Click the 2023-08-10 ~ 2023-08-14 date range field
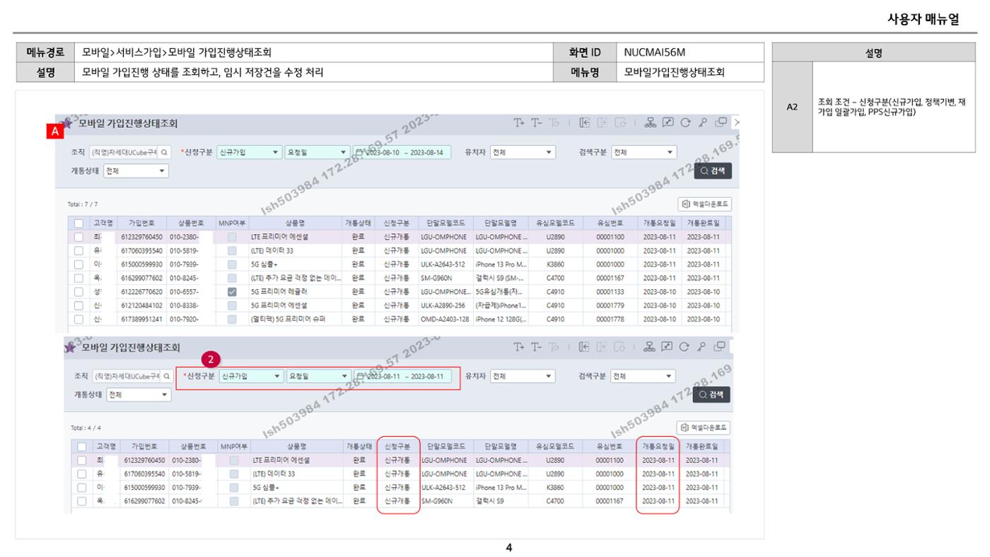This screenshot has width=990, height=557. pyautogui.click(x=402, y=152)
